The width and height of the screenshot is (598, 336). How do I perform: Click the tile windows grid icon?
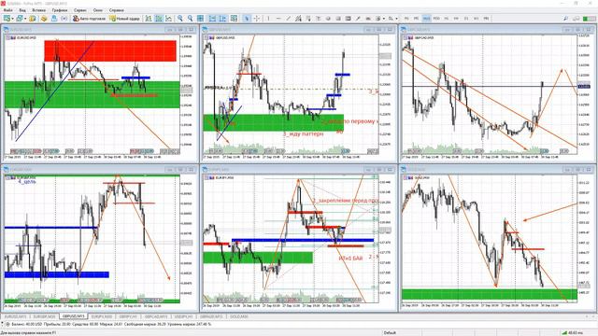[200, 19]
